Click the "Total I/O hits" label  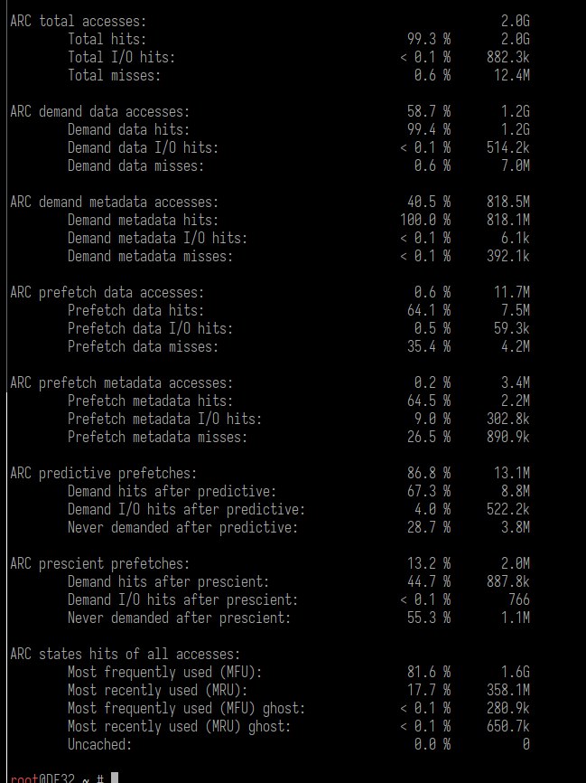point(121,57)
